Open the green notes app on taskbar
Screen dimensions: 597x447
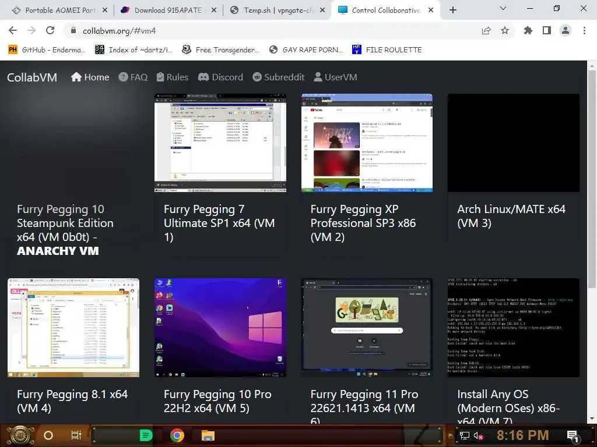[x=146, y=435]
